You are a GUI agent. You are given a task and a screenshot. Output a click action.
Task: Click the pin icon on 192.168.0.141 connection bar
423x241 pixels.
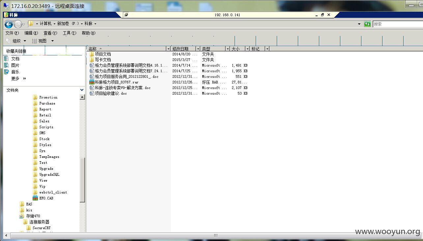(x=126, y=15)
